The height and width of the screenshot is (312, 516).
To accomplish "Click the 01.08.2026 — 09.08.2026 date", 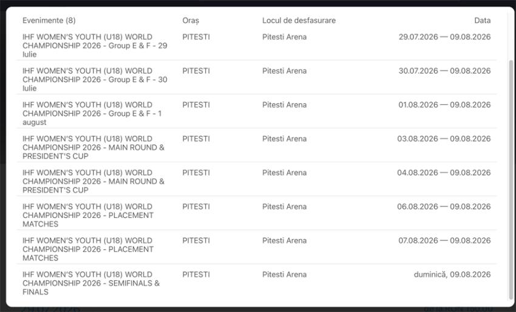I will 444,104.
